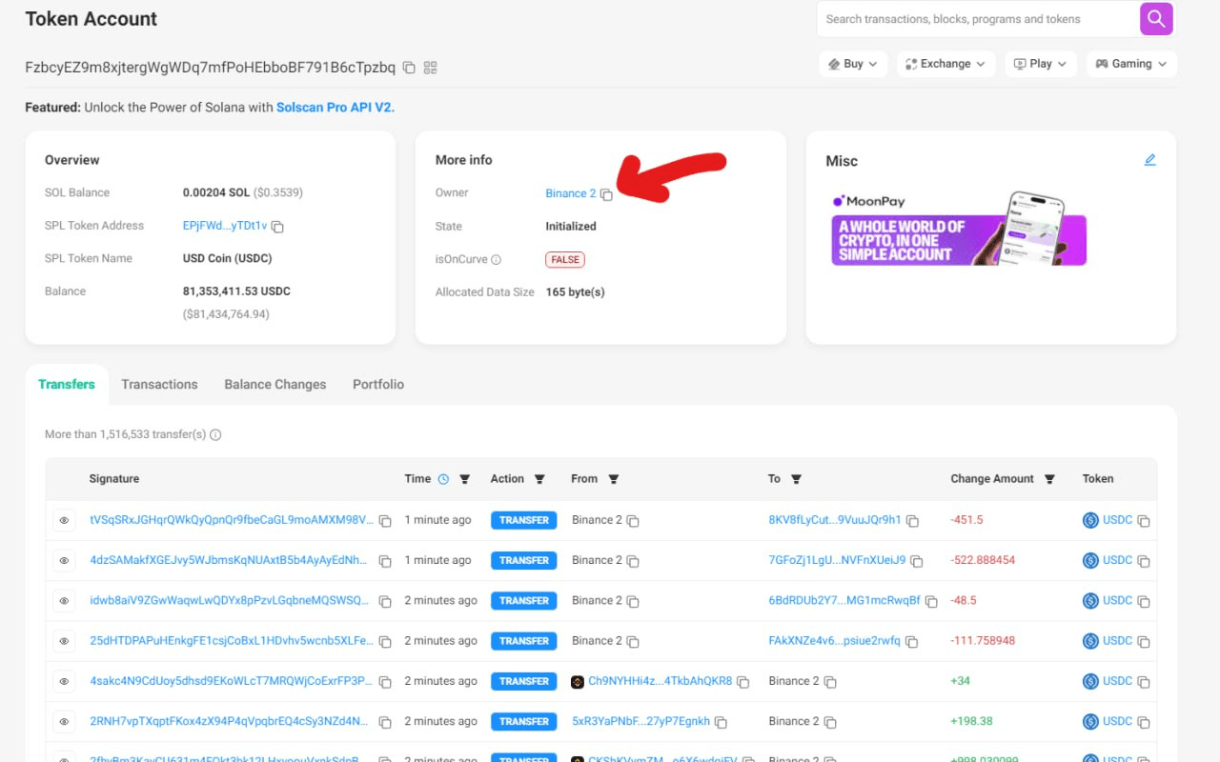Click the FALSE isOnCurve badge
1220x762 pixels.
565,259
